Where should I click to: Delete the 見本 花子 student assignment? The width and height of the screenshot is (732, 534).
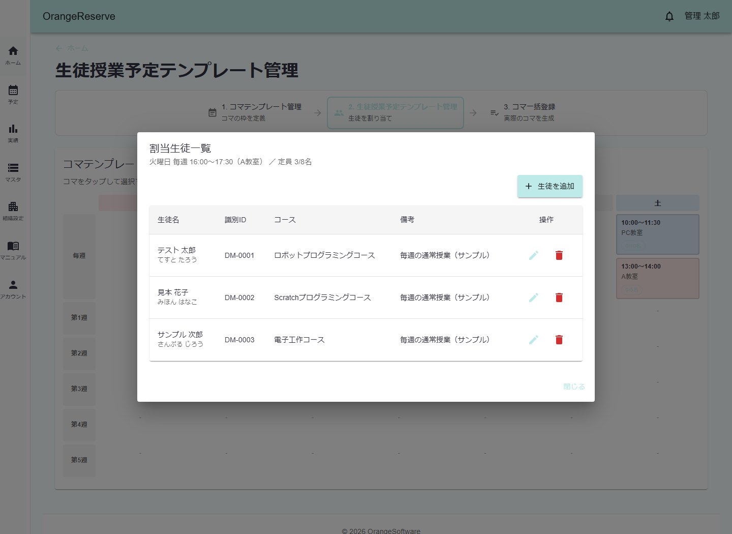(559, 298)
